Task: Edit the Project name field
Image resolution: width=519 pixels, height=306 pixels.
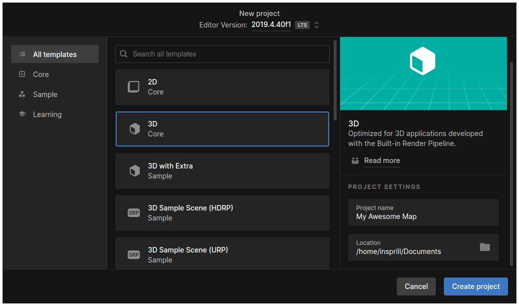Action: click(423, 212)
